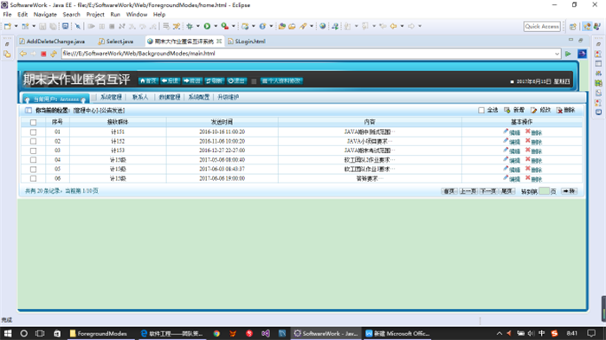
Task: Switch to the Select.java editor tab
Action: [x=115, y=42]
